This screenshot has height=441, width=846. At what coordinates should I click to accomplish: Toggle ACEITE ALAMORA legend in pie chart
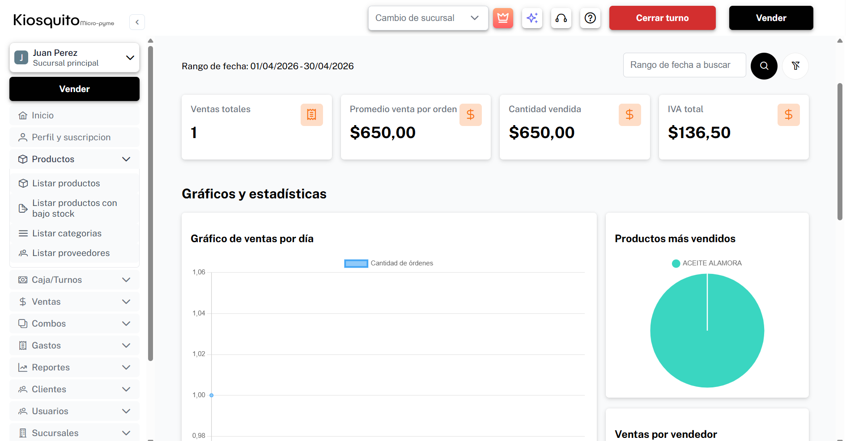point(707,263)
